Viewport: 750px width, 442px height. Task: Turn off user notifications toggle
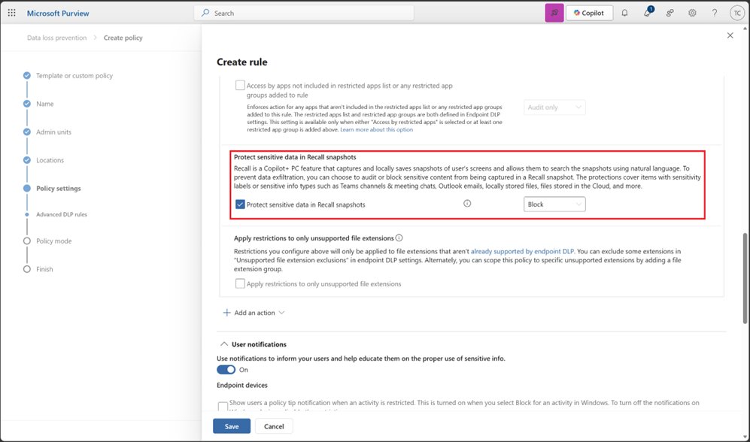pos(229,369)
